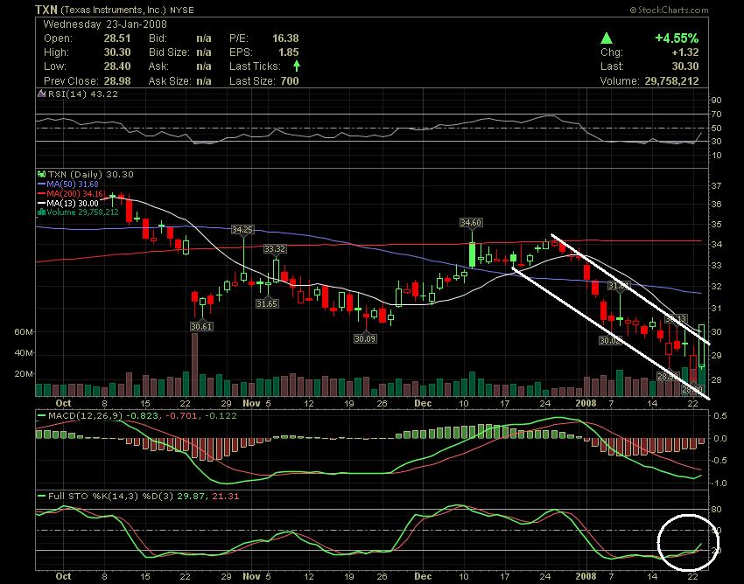744x584 pixels.
Task: Click the Bid n/a value
Action: pos(204,38)
